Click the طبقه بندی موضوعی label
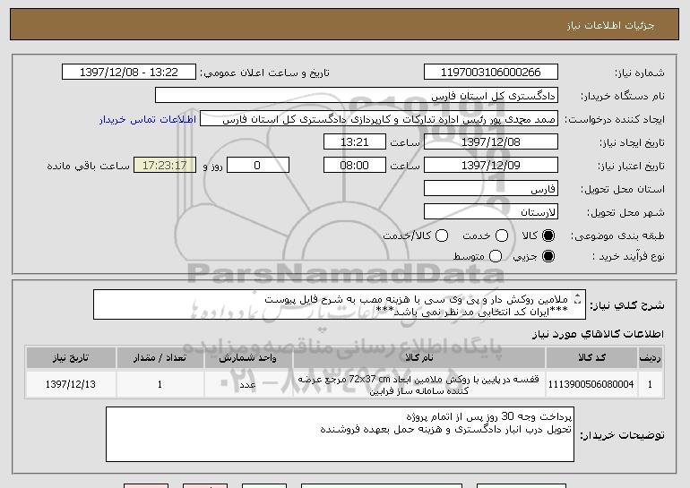This screenshot has width=690, height=488. coord(617,236)
